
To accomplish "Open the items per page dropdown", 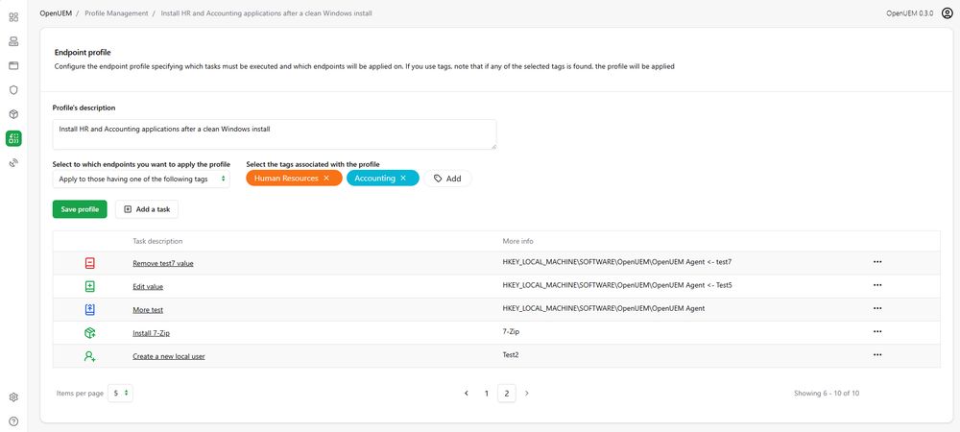I will point(120,393).
